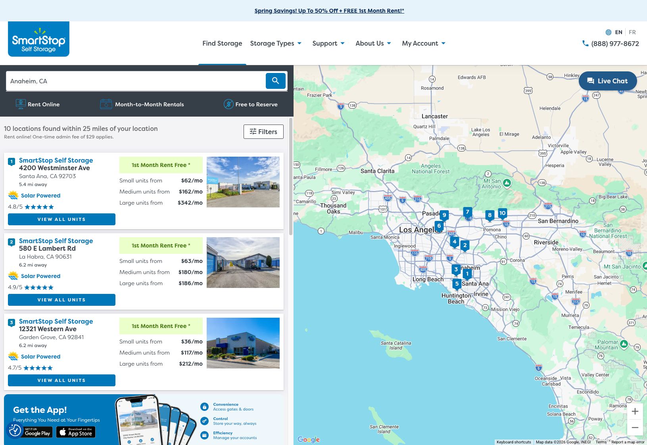Open the About Us menu

373,43
